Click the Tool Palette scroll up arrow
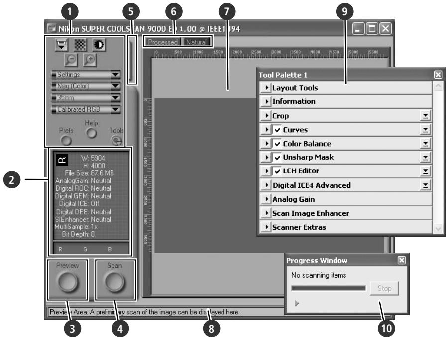447x337 pixels. click(x=438, y=86)
